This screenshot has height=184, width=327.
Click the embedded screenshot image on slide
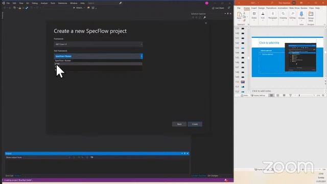click(x=300, y=57)
